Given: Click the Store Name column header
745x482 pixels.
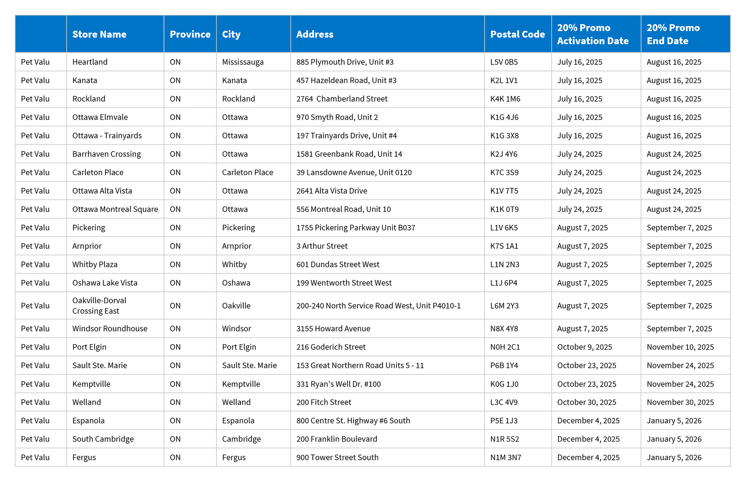Looking at the screenshot, I should tap(99, 34).
